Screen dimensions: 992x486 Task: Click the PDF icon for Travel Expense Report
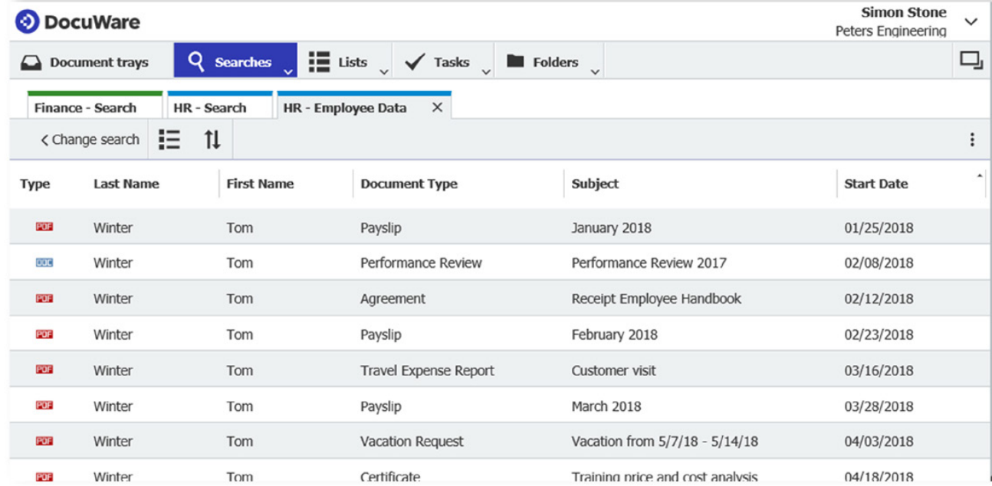[44, 370]
